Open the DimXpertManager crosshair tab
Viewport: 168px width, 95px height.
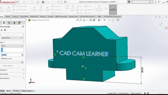coord(14,23)
